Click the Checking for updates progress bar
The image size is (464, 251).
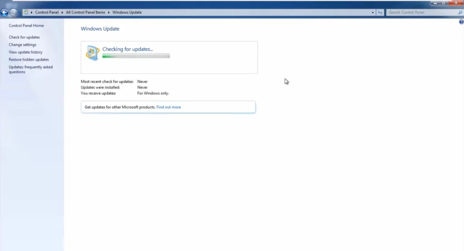point(136,56)
